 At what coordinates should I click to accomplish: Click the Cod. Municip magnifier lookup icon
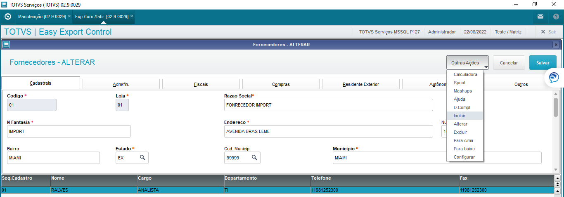click(254, 158)
